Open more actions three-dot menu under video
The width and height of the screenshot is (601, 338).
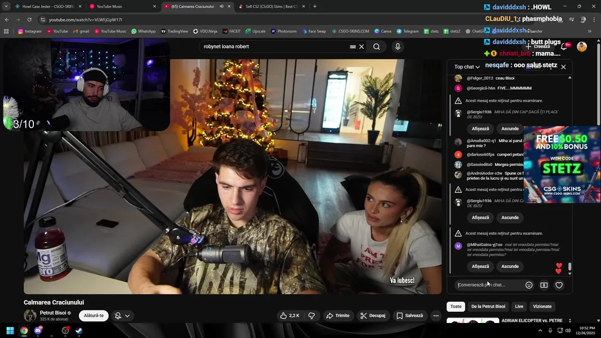(x=436, y=315)
